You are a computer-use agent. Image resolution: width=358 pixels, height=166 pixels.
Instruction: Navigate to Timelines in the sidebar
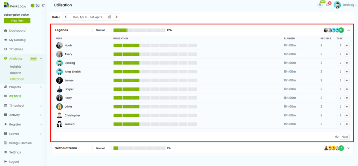click(16, 49)
